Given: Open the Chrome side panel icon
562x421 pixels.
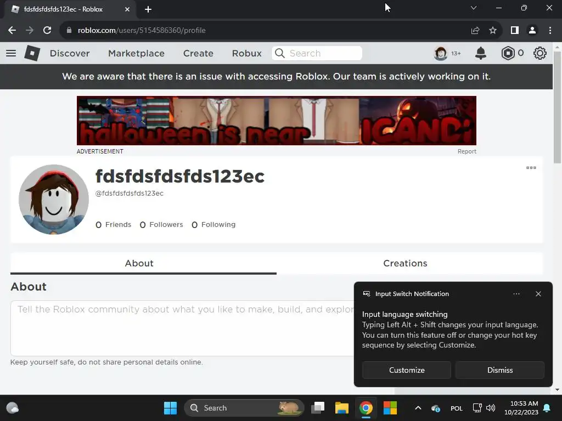Looking at the screenshot, I should pos(515,31).
